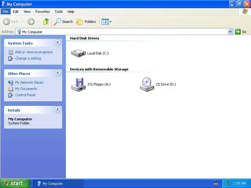Click the System Tasks panel title
The image size is (251, 188).
[20, 43]
